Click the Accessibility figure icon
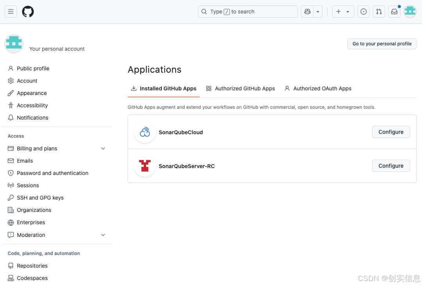Viewport: 422px width, 285px height. click(x=11, y=105)
